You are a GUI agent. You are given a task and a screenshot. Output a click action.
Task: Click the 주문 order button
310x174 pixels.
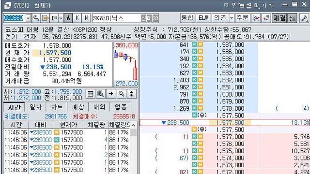pyautogui.click(x=243, y=18)
